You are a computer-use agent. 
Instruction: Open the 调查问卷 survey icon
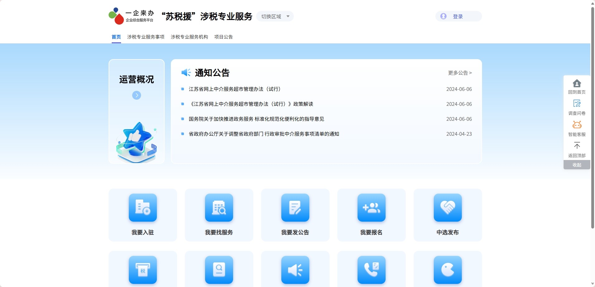click(x=577, y=104)
